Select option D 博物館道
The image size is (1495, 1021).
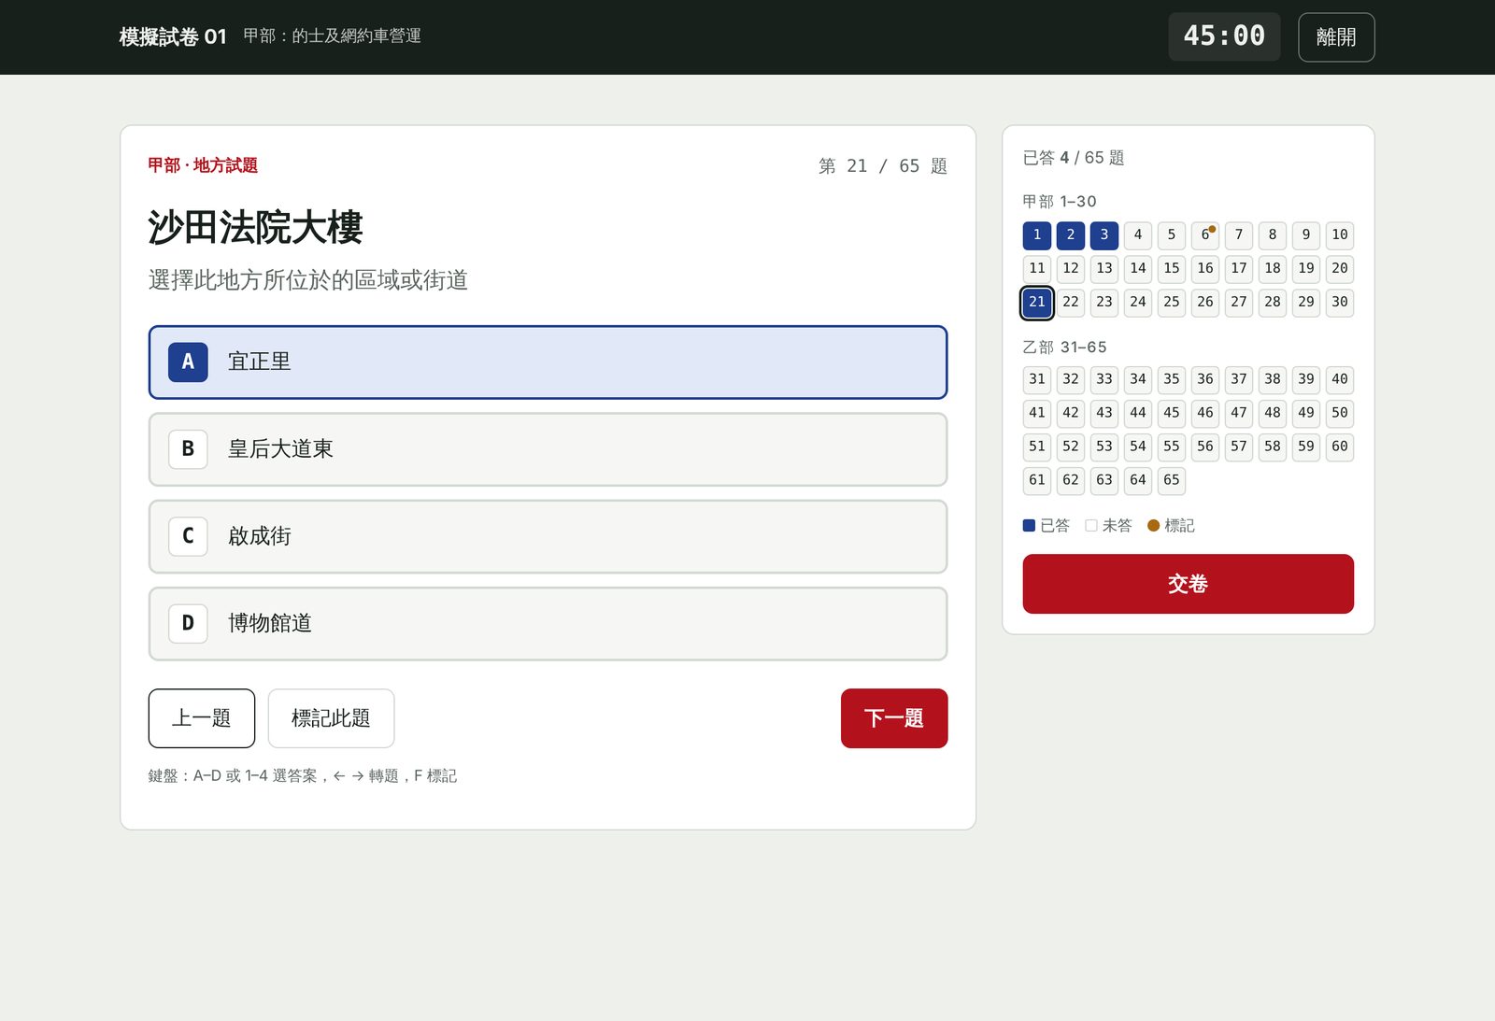coord(548,623)
